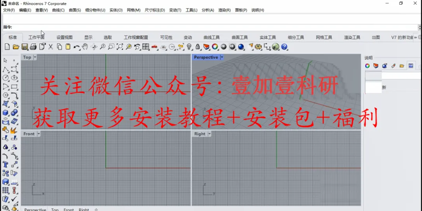
Task: Open the four-viewport layout icon
Action: coord(146,47)
